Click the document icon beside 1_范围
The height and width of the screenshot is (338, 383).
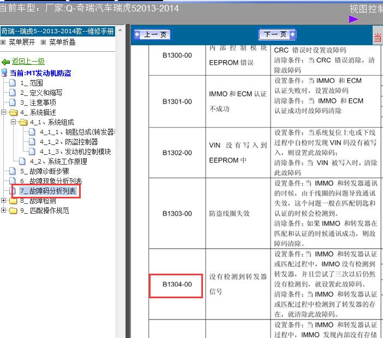pos(13,83)
